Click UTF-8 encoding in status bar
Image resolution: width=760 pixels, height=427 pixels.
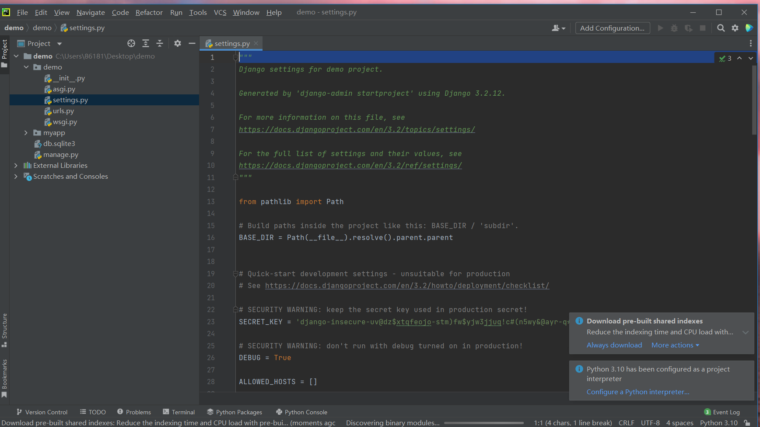[x=650, y=423]
